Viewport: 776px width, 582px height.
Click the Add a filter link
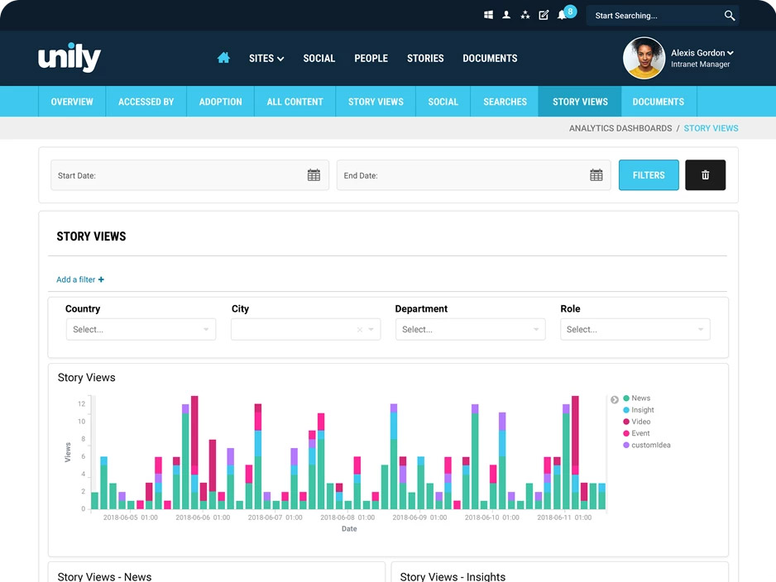(80, 279)
